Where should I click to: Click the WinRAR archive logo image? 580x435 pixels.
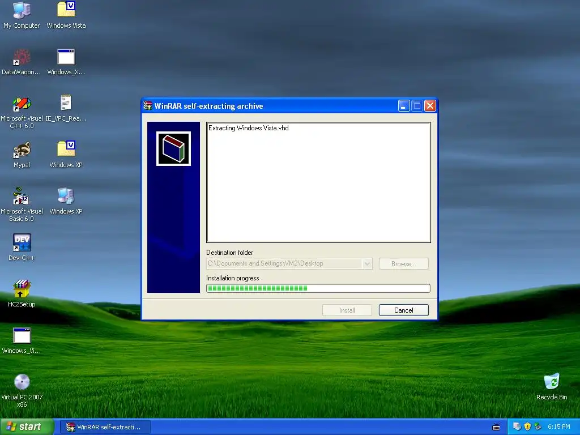[173, 149]
